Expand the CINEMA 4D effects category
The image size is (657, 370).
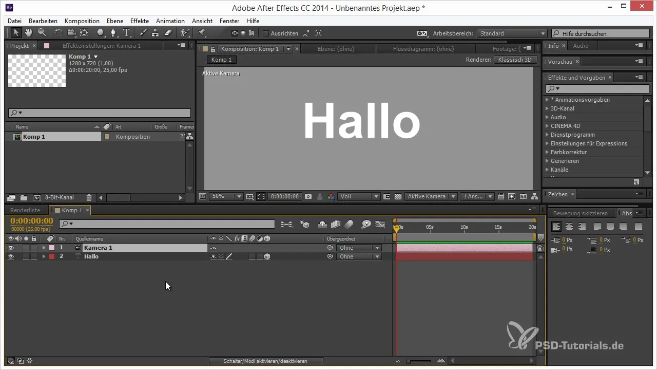547,126
